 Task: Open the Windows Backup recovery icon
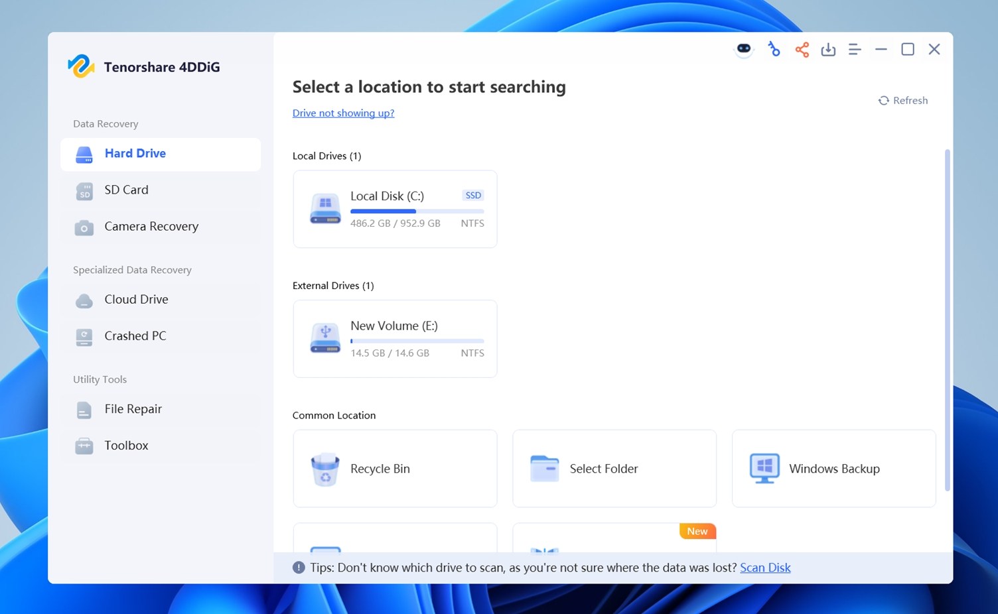tap(764, 468)
